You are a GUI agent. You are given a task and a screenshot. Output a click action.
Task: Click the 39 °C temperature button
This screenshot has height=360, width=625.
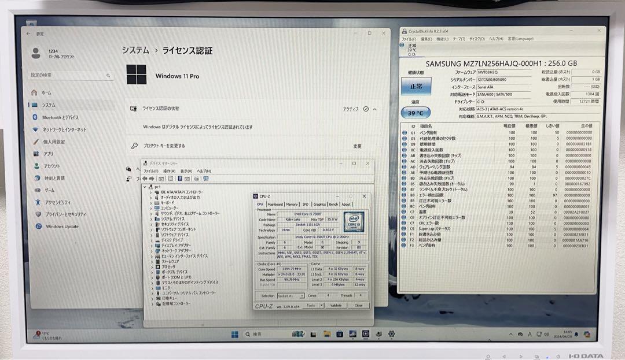coord(416,113)
